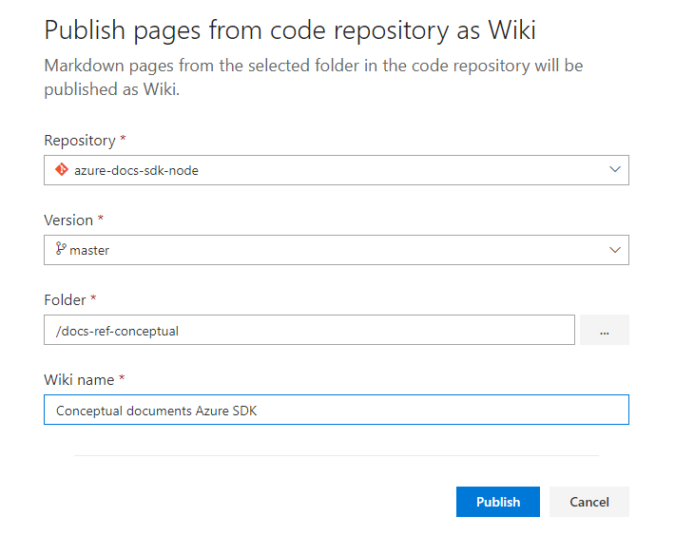The width and height of the screenshot is (675, 536).
Task: Expand the Repository dropdown chevron
Action: click(615, 170)
